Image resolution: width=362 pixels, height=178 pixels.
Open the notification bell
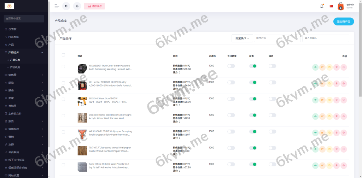point(322,6)
